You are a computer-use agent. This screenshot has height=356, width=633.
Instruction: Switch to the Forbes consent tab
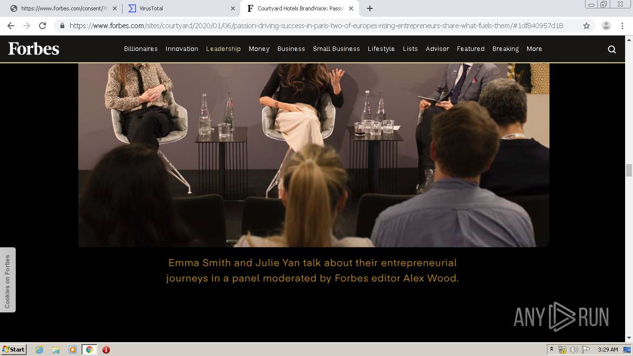(64, 8)
